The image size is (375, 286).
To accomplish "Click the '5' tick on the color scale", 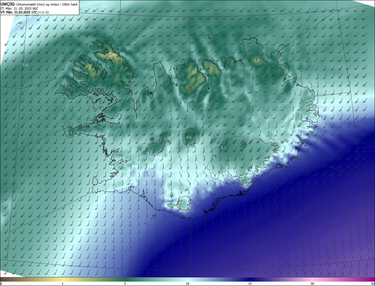I will pos(125,284).
